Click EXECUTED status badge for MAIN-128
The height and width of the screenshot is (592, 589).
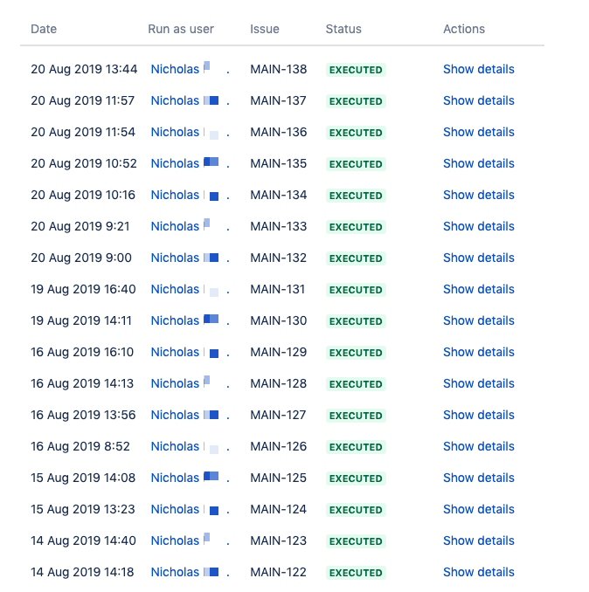coord(356,384)
